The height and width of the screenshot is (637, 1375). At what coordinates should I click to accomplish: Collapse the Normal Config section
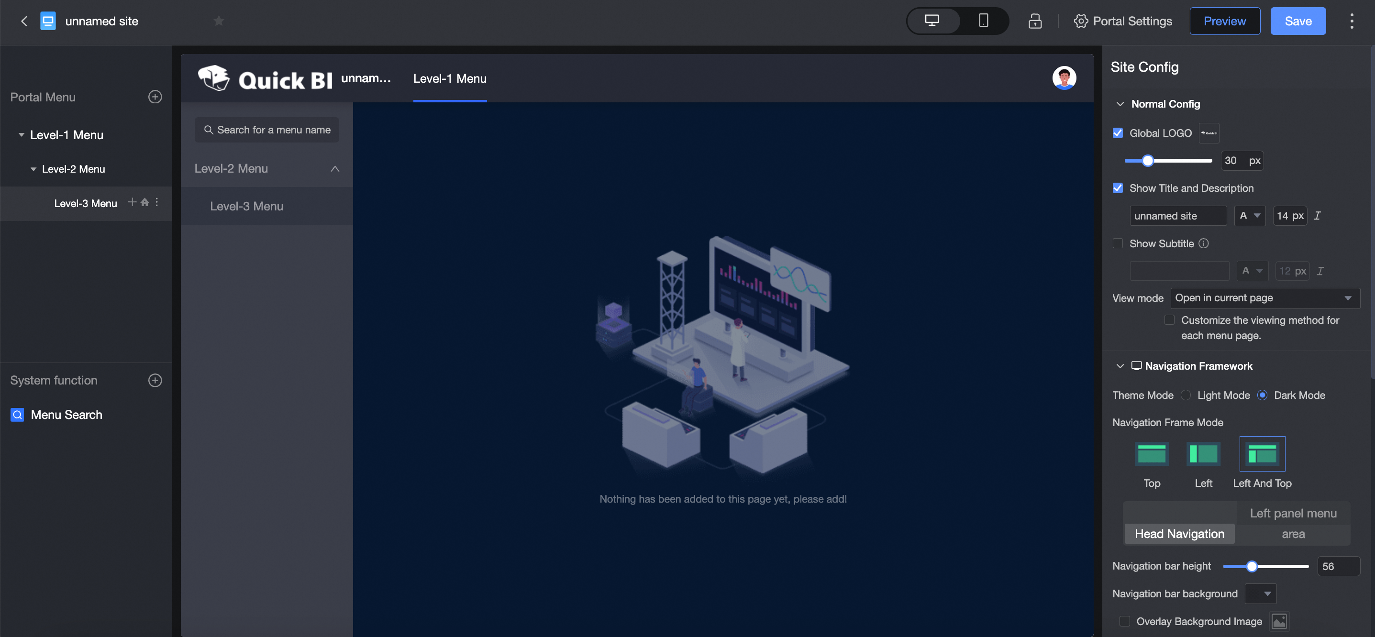[x=1120, y=104]
